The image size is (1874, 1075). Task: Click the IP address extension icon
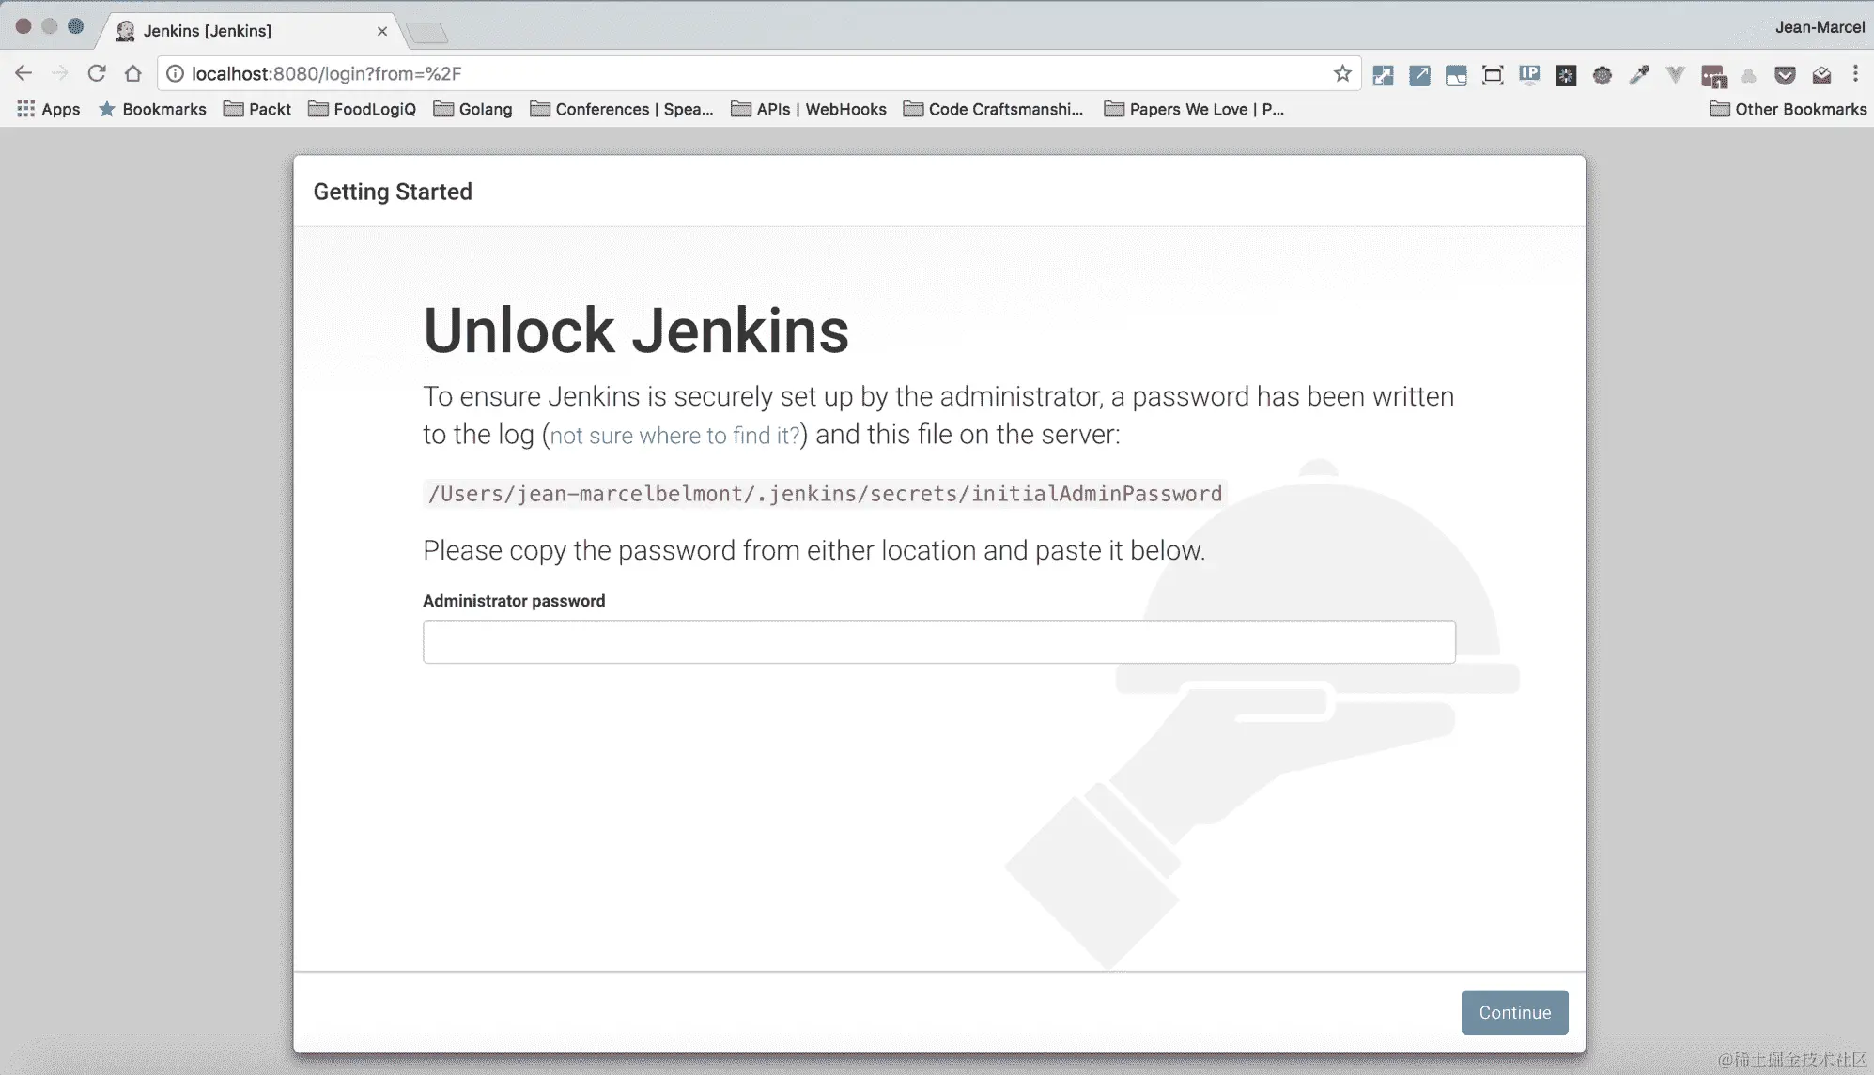point(1529,75)
